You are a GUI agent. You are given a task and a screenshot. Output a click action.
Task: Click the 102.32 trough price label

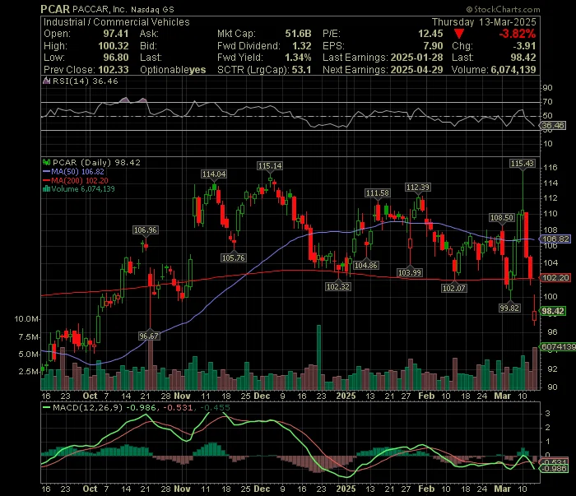(x=338, y=287)
